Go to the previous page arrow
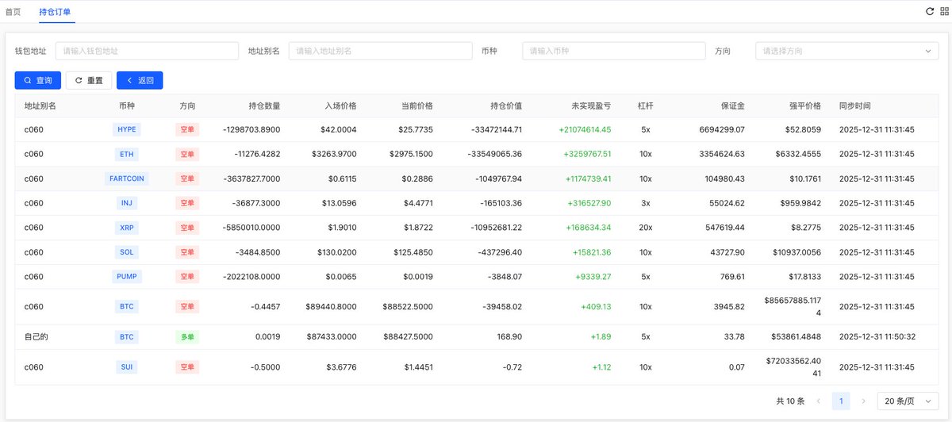Image resolution: width=952 pixels, height=422 pixels. point(819,401)
